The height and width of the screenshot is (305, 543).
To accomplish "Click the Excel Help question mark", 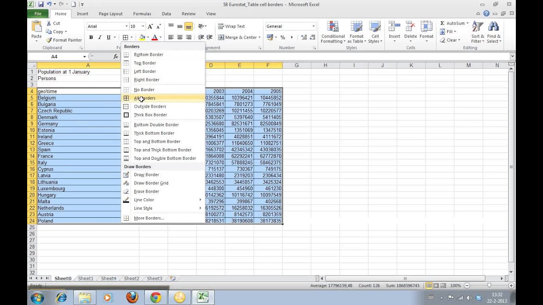I will pyautogui.click(x=487, y=14).
